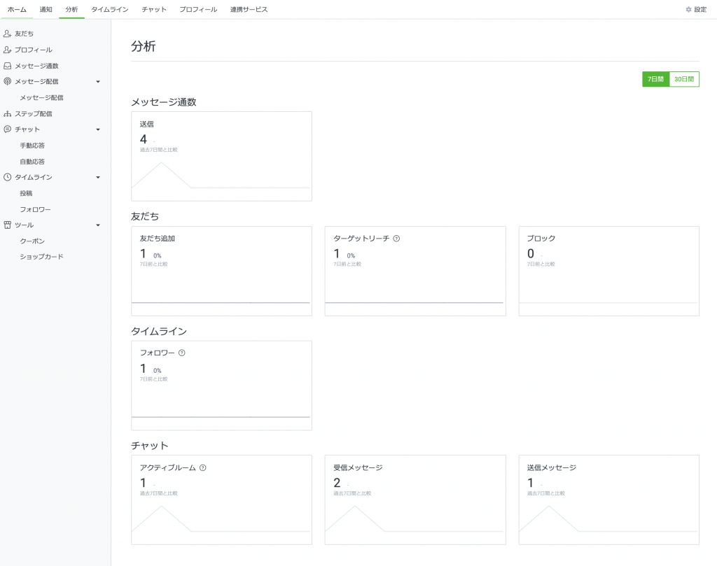This screenshot has height=566, width=717.
Task: Click the チャット section heading
Action: tap(150, 446)
